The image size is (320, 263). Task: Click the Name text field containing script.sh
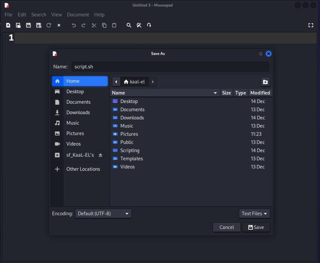[x=170, y=67]
